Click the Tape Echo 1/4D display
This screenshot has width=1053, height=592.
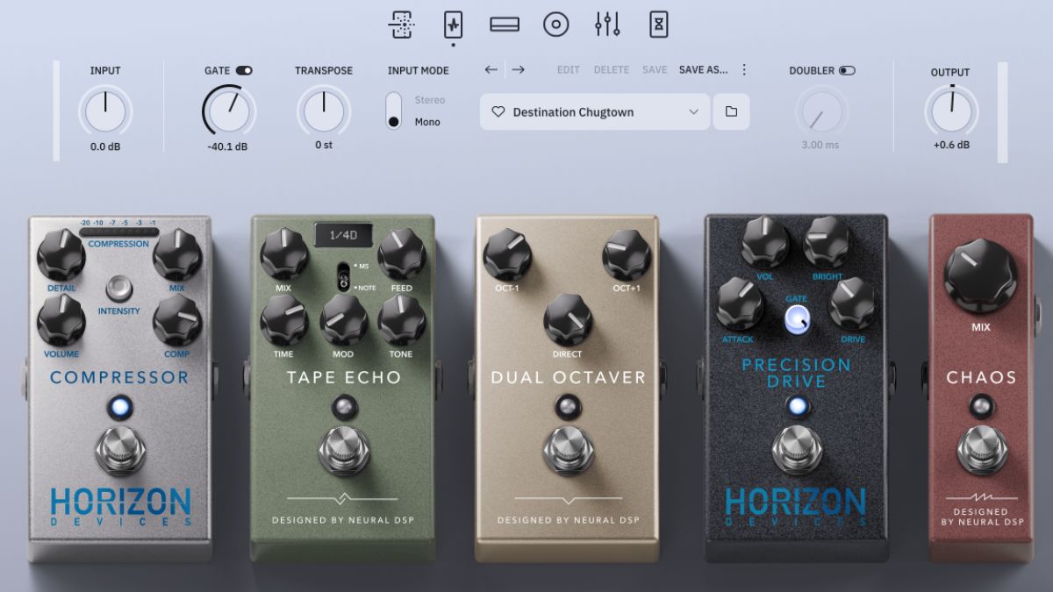click(343, 236)
